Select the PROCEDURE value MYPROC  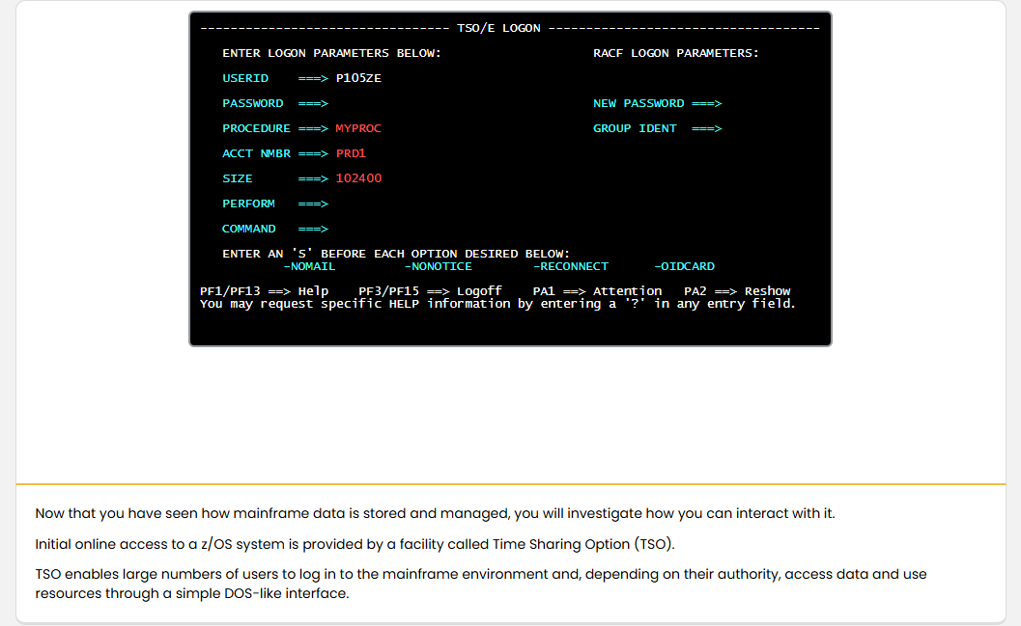point(358,128)
